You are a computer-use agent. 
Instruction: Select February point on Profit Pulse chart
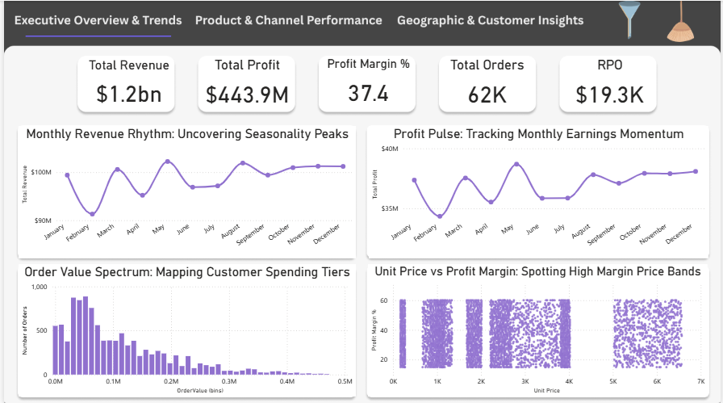tap(440, 216)
